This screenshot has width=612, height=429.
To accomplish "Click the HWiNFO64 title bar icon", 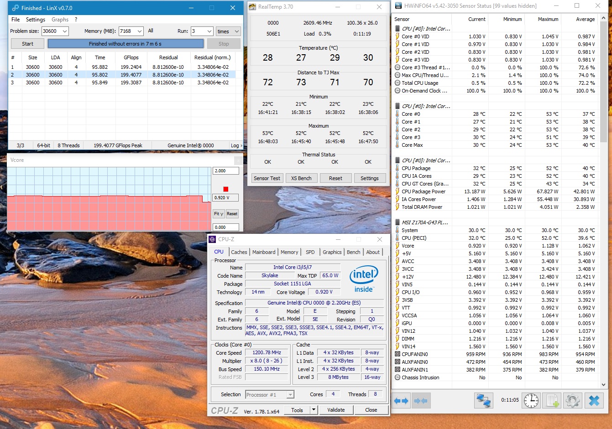I will (x=398, y=6).
